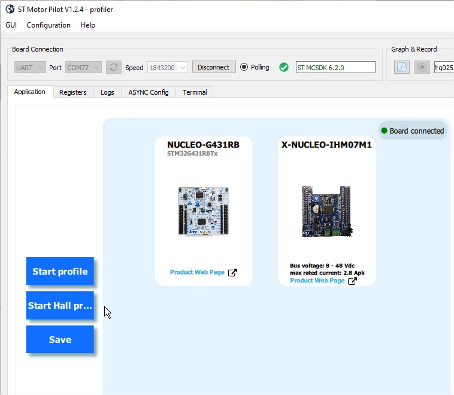The width and height of the screenshot is (454, 395).
Task: Click the NUCLEO-G431RB board thumbnail
Action: [203, 211]
